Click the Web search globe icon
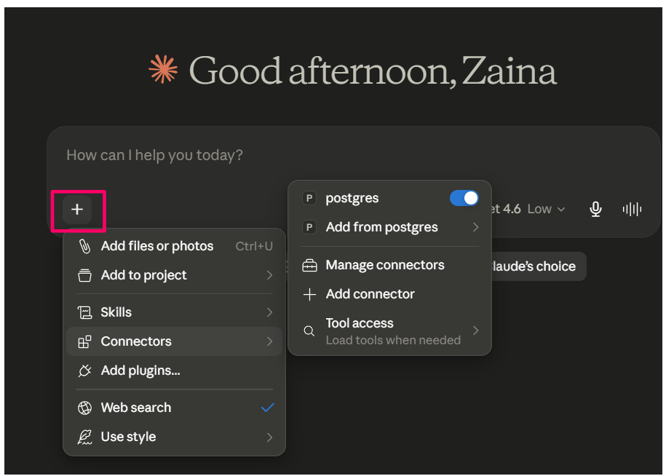 point(84,408)
